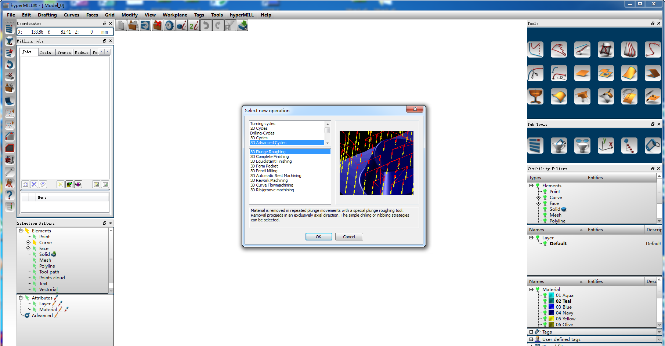The image size is (665, 346).
Task: Switch to the Frames tab in Milling jobs
Action: (x=64, y=52)
